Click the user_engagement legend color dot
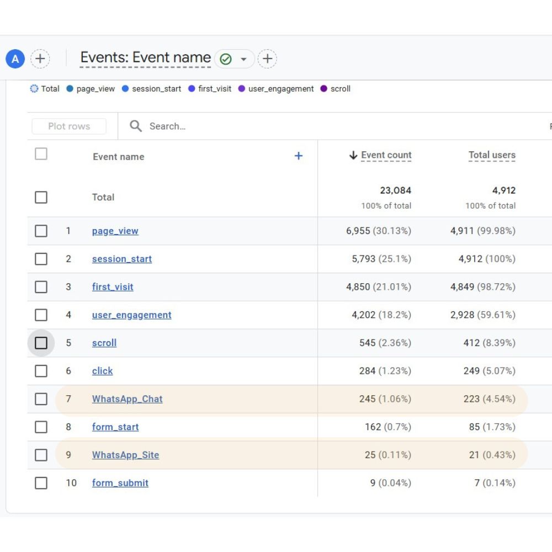The height and width of the screenshot is (552, 552). (x=242, y=89)
